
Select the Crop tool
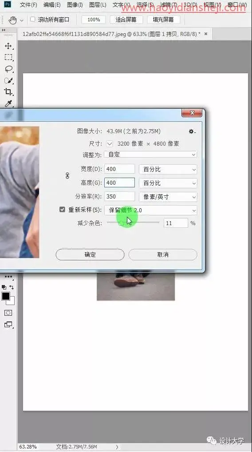[8, 92]
